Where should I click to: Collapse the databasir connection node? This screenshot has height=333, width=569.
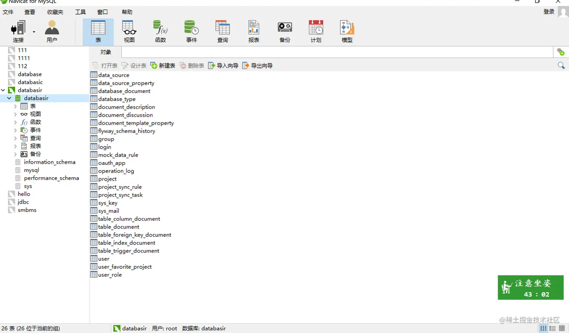(x=3, y=90)
